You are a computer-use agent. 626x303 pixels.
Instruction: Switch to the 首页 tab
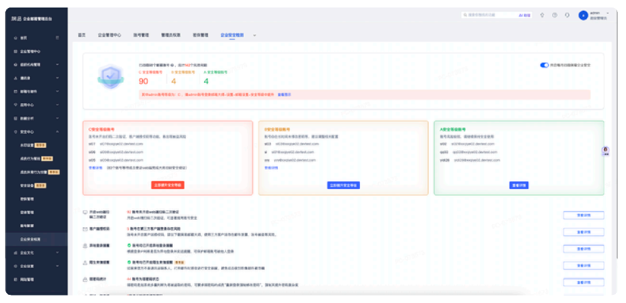[82, 35]
